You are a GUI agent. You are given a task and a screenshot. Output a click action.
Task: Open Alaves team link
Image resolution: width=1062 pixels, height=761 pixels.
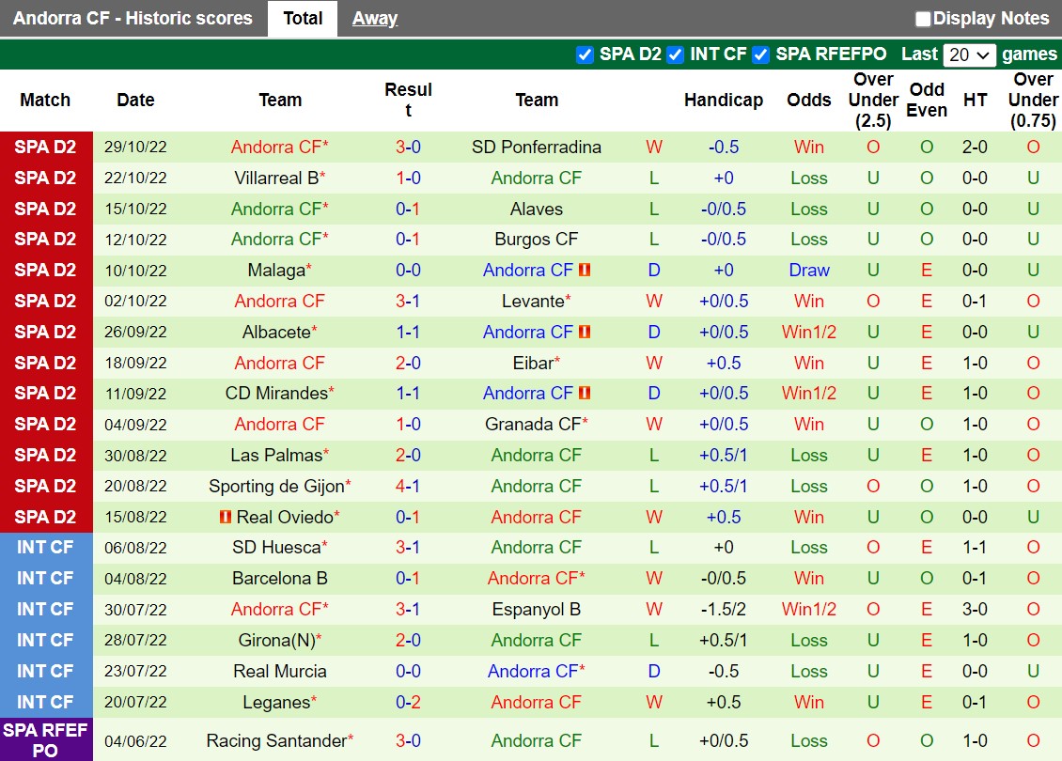(x=537, y=209)
